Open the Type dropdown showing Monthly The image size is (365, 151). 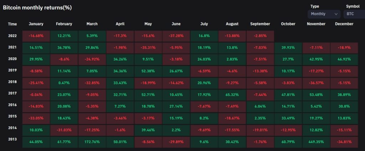point(324,14)
